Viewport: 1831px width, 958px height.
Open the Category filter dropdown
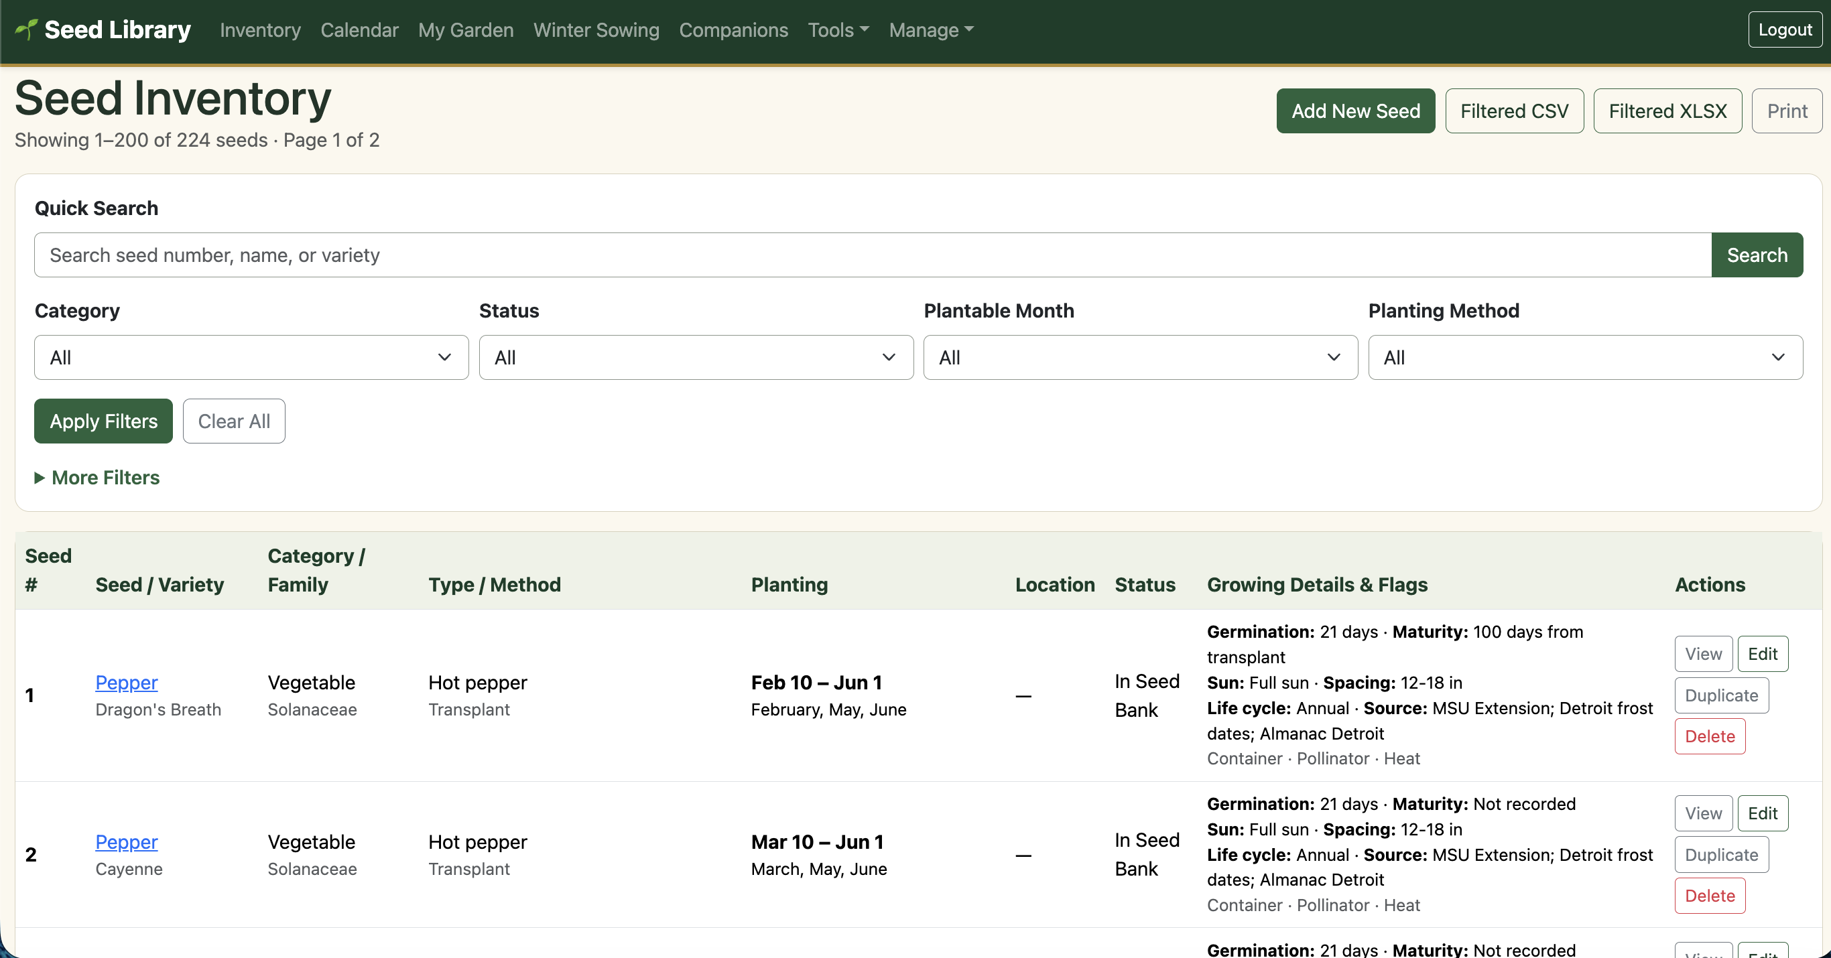(x=251, y=358)
